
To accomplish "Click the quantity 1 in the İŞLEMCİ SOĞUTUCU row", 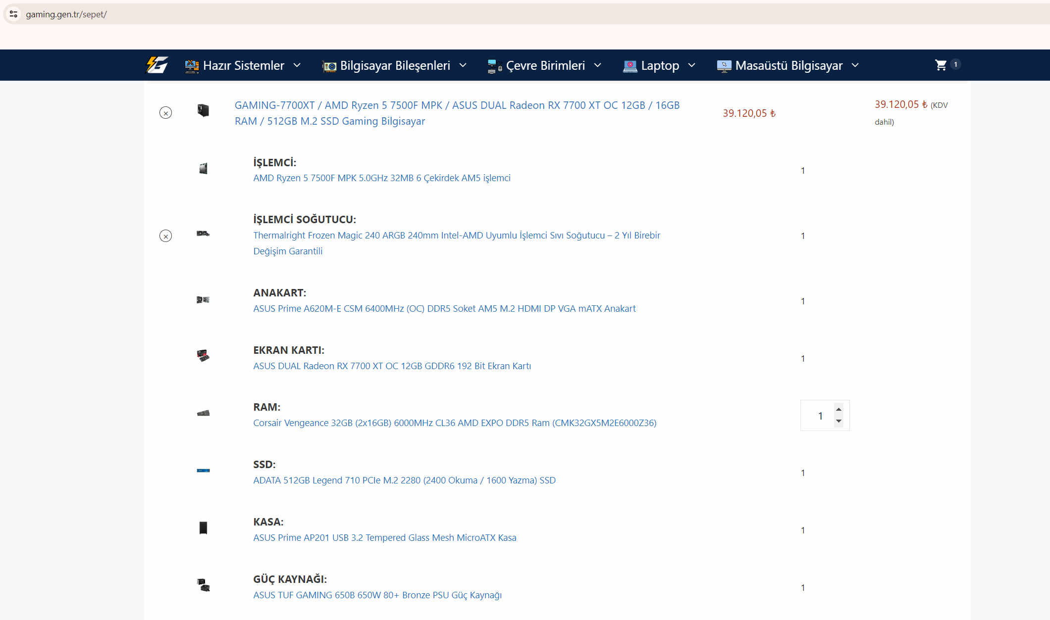I will [803, 236].
